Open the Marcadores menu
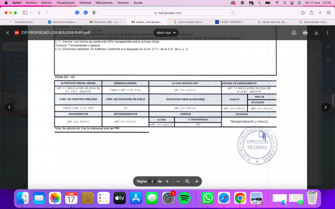This screenshot has height=209, width=335. (x=104, y=3)
